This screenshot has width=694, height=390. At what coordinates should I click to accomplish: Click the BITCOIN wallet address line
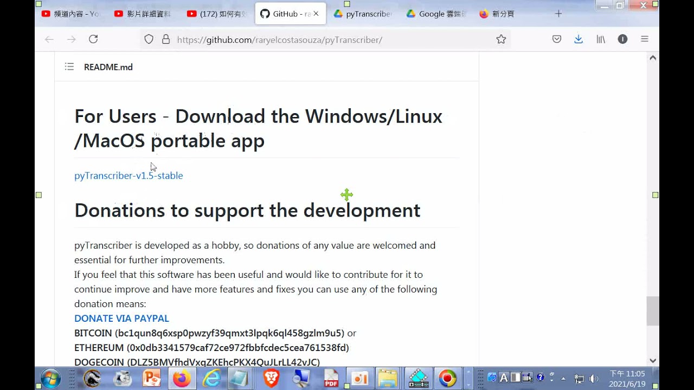215,333
